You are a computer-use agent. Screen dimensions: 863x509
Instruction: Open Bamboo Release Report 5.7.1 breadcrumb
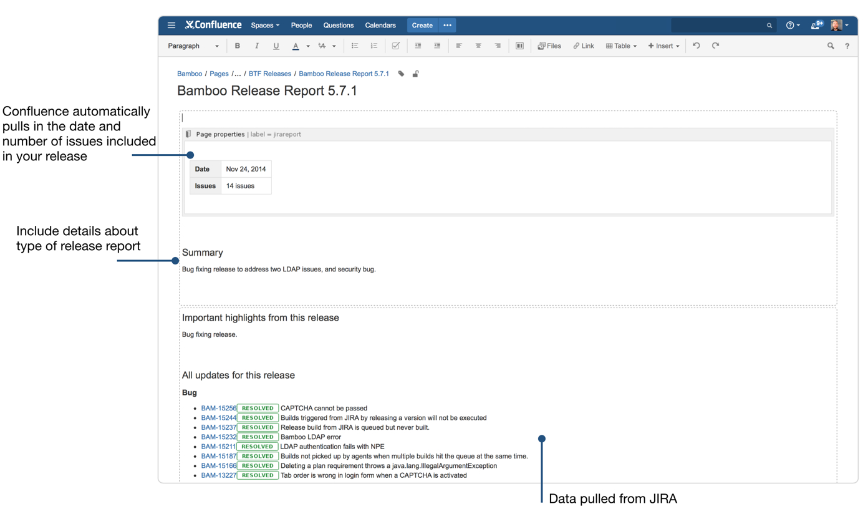tap(344, 74)
